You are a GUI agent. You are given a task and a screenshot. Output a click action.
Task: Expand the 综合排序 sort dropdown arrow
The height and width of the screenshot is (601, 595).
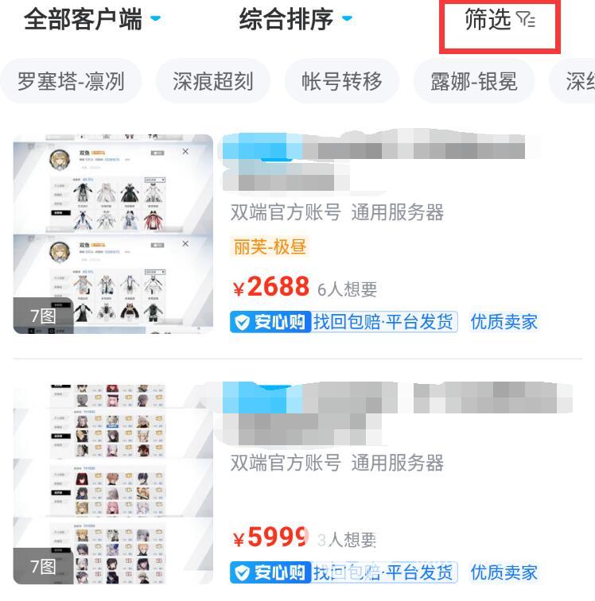pyautogui.click(x=347, y=18)
